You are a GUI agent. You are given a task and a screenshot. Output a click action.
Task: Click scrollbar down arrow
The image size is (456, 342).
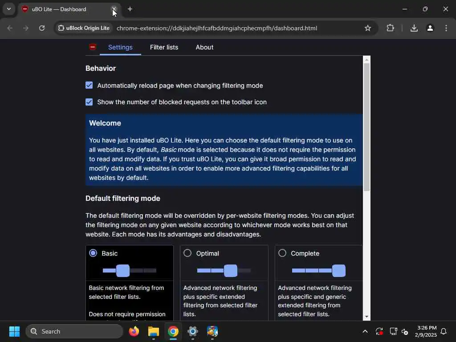tap(367, 317)
